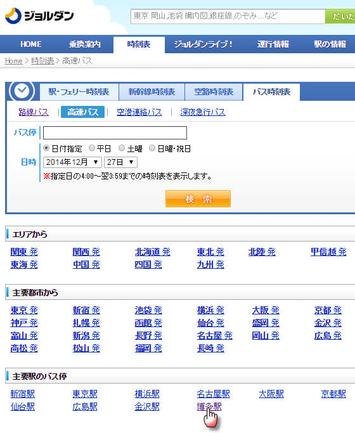The height and width of the screenshot is (433, 355).
Task: Open 池袋 発 city link
Action: tap(148, 311)
